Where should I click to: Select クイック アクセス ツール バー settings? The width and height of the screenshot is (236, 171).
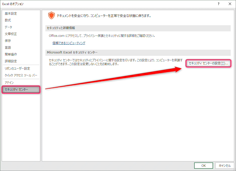click(21, 75)
